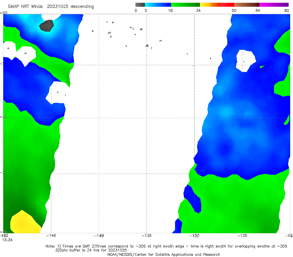This screenshot has width=293, height=257.
Task: Click the color bar label '34'
Action: coord(198,11)
